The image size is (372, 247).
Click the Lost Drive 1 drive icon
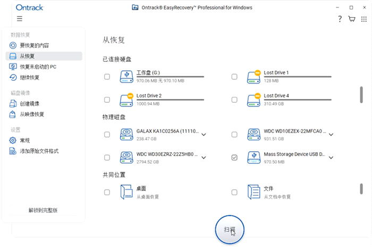[254, 77]
